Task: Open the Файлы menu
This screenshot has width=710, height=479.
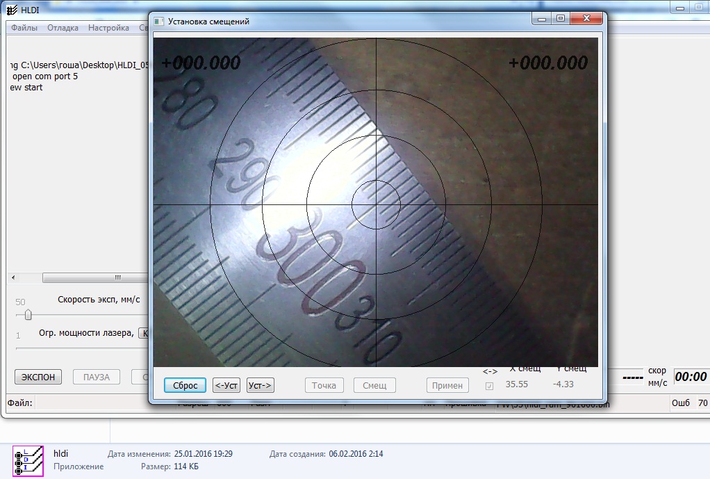Action: coord(24,28)
